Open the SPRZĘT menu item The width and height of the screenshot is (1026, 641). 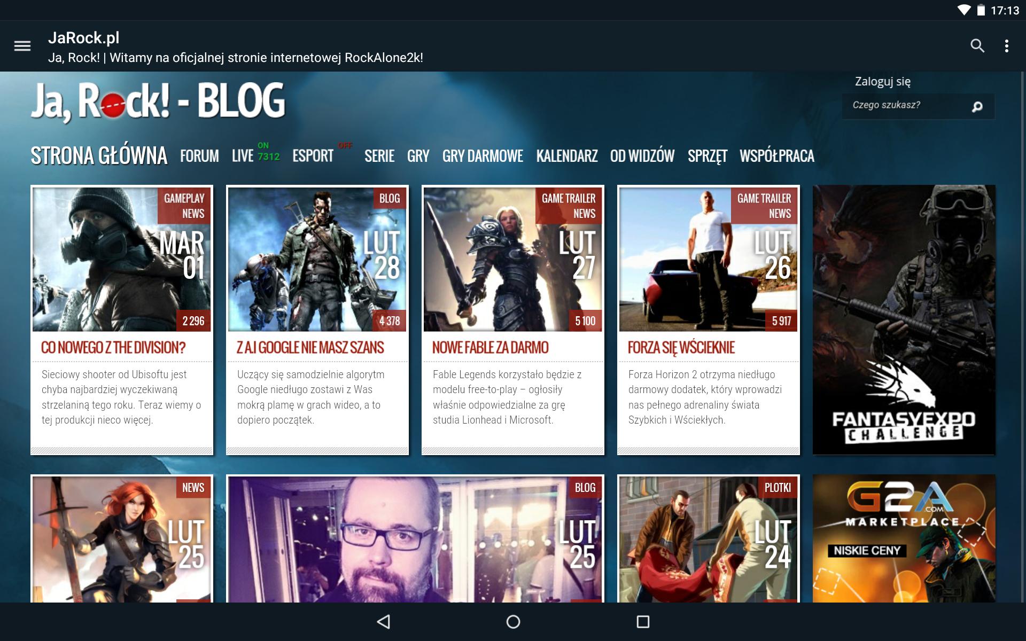pos(708,156)
